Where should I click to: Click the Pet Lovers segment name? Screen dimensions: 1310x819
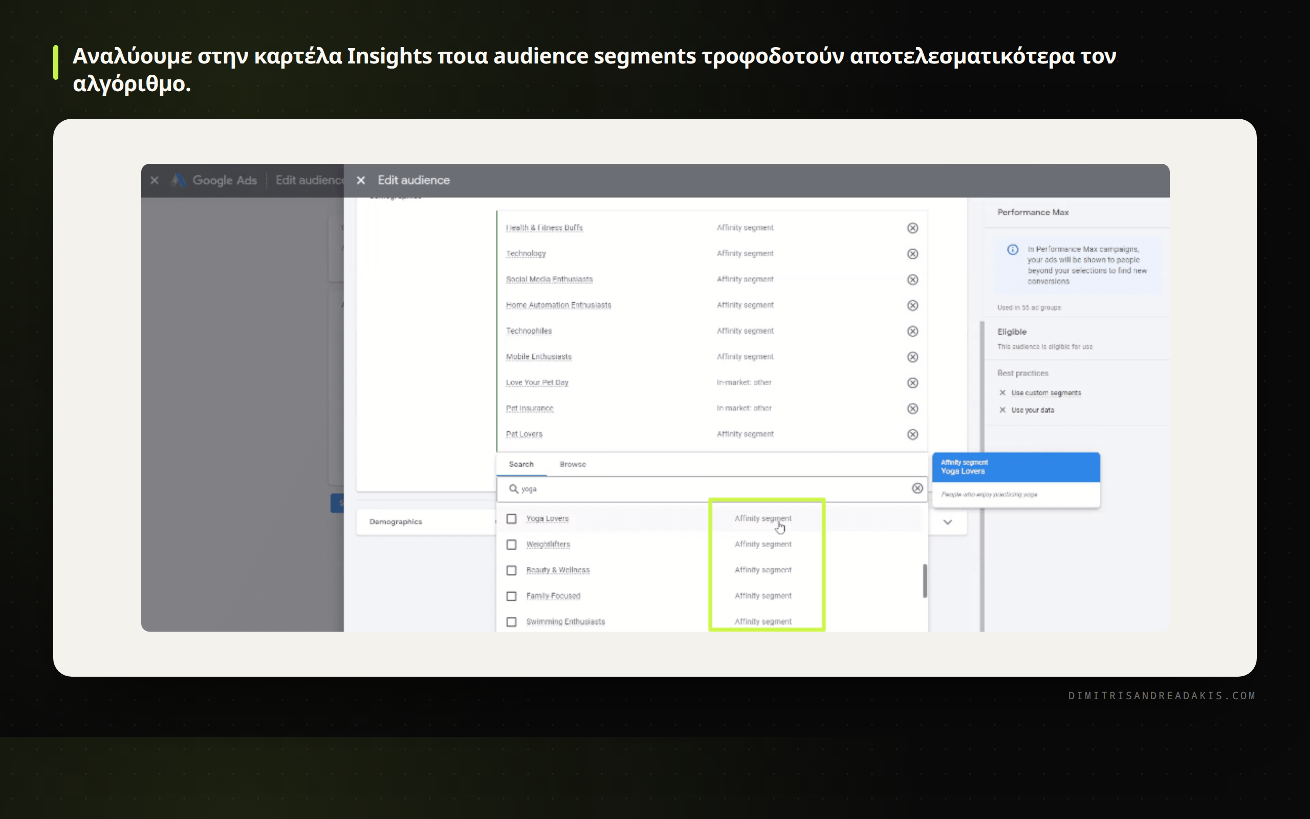coord(524,434)
